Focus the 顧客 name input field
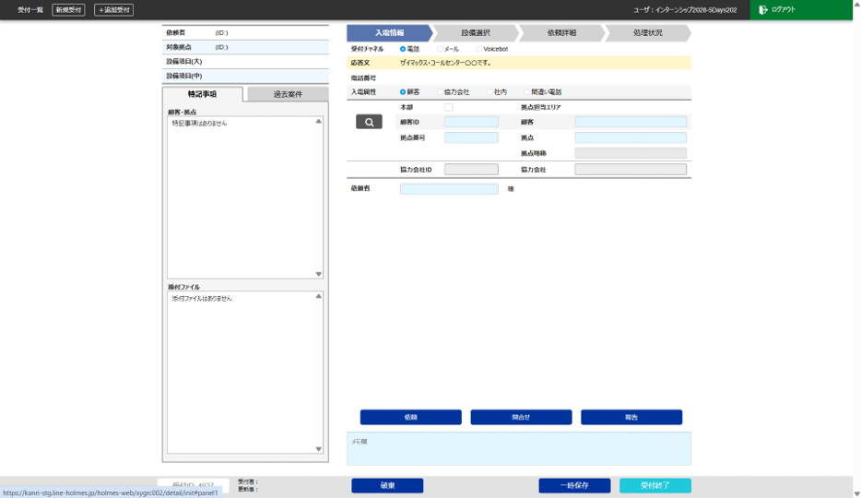Image resolution: width=861 pixels, height=498 pixels. (631, 122)
